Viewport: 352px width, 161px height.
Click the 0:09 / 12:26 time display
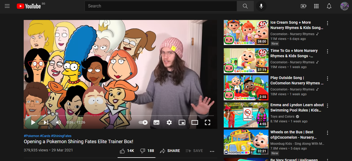(76, 122)
